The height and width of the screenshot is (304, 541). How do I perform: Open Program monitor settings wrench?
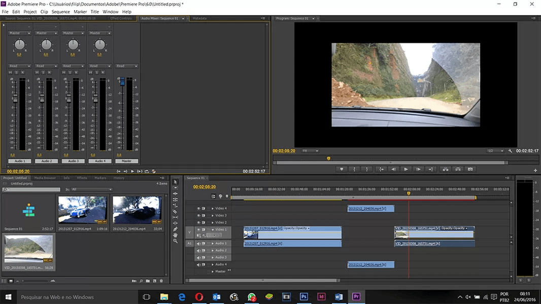[x=510, y=151]
